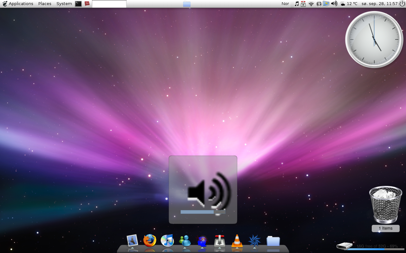Launch the terminal from the top panel
Screen dimensions: 406x253
[x=78, y=4]
